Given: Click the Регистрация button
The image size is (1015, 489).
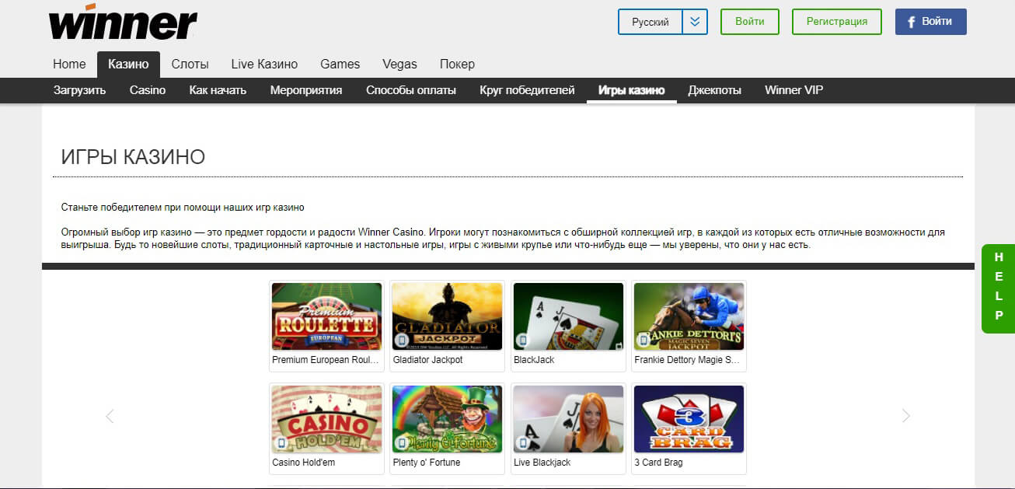Looking at the screenshot, I should click(x=836, y=22).
